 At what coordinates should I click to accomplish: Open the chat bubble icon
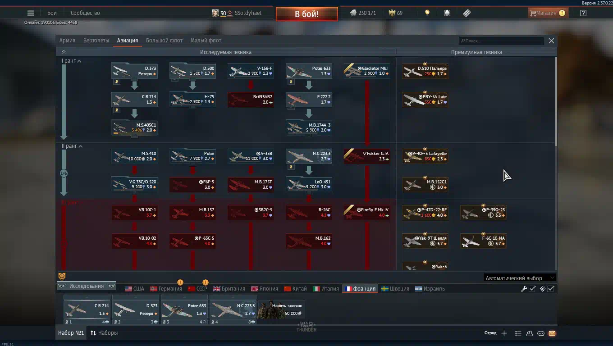(541, 333)
